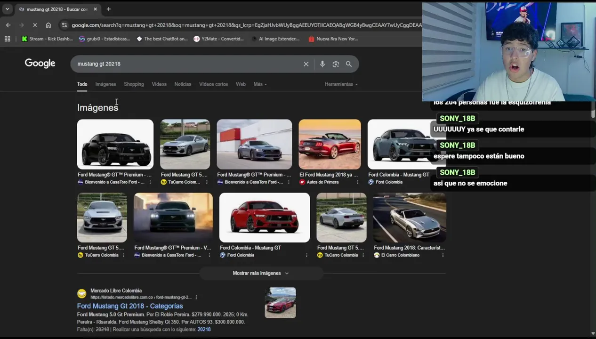Open Google Lens image search icon
Image resolution: width=596 pixels, height=339 pixels.
pos(336,64)
